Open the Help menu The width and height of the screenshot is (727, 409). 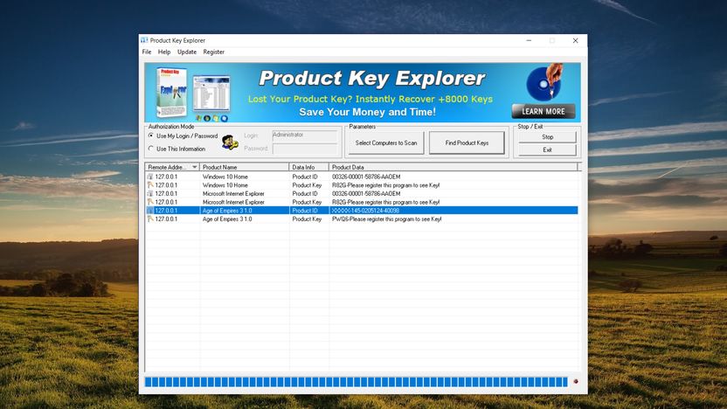164,52
